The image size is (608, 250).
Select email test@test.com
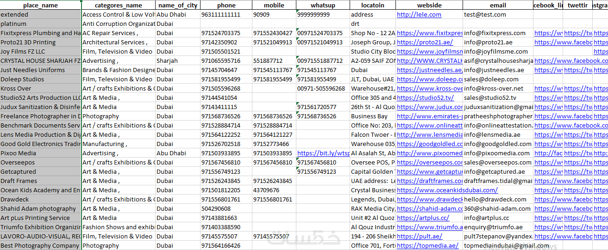[x=498, y=14]
